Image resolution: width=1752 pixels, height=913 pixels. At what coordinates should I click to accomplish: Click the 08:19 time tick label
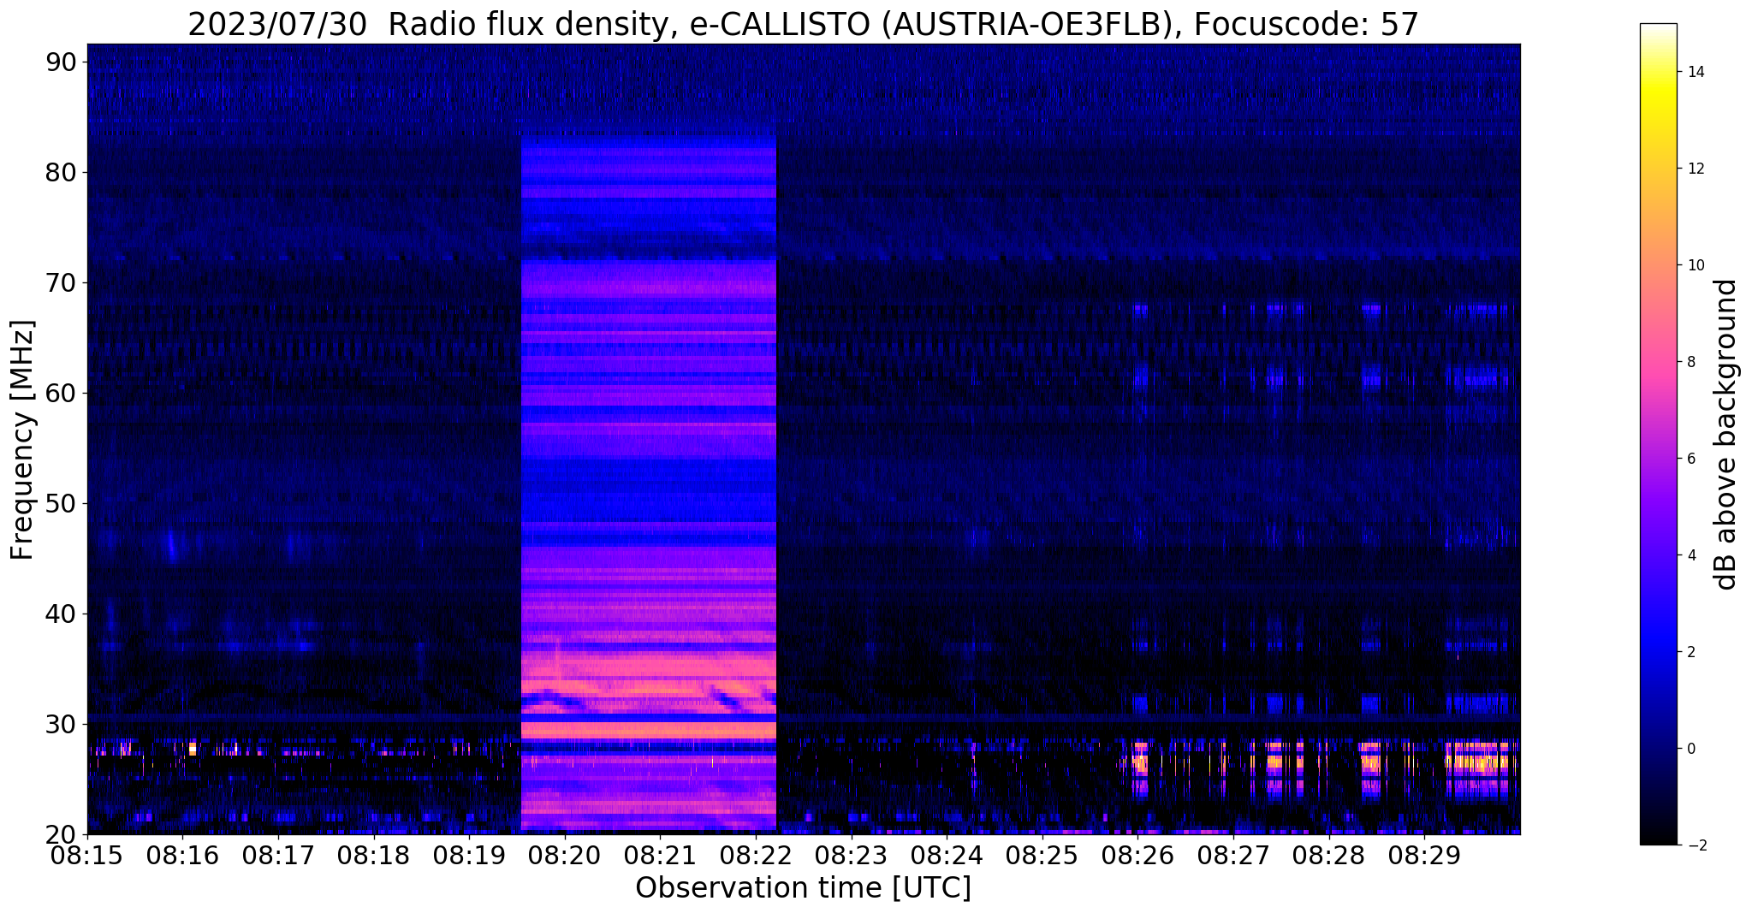click(x=469, y=855)
